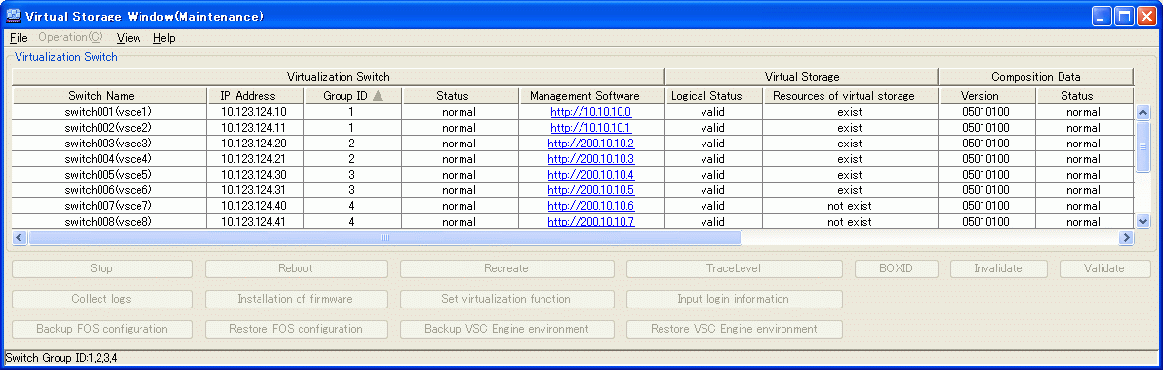This screenshot has width=1163, height=370.
Task: Maximize the Virtual Storage Window
Action: (x=1124, y=16)
